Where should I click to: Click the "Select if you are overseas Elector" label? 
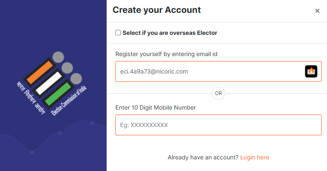170,33
